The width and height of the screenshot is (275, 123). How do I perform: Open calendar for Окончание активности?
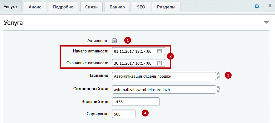(x=159, y=63)
